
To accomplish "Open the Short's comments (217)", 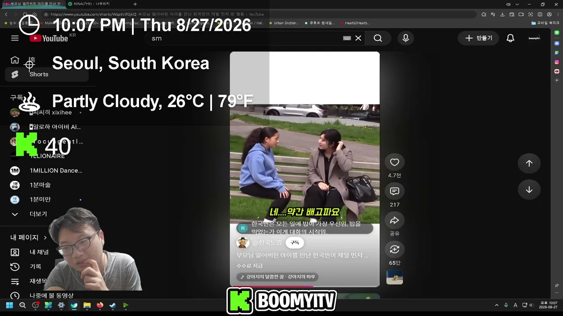I will pyautogui.click(x=395, y=191).
